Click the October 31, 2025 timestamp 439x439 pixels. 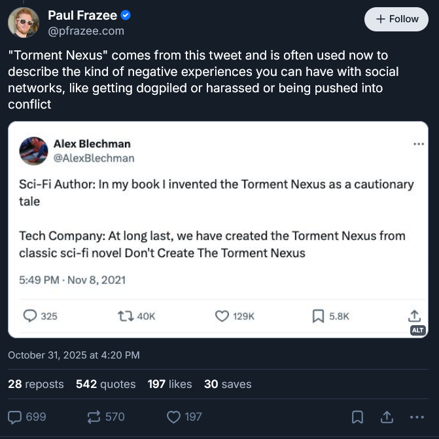tap(74, 355)
